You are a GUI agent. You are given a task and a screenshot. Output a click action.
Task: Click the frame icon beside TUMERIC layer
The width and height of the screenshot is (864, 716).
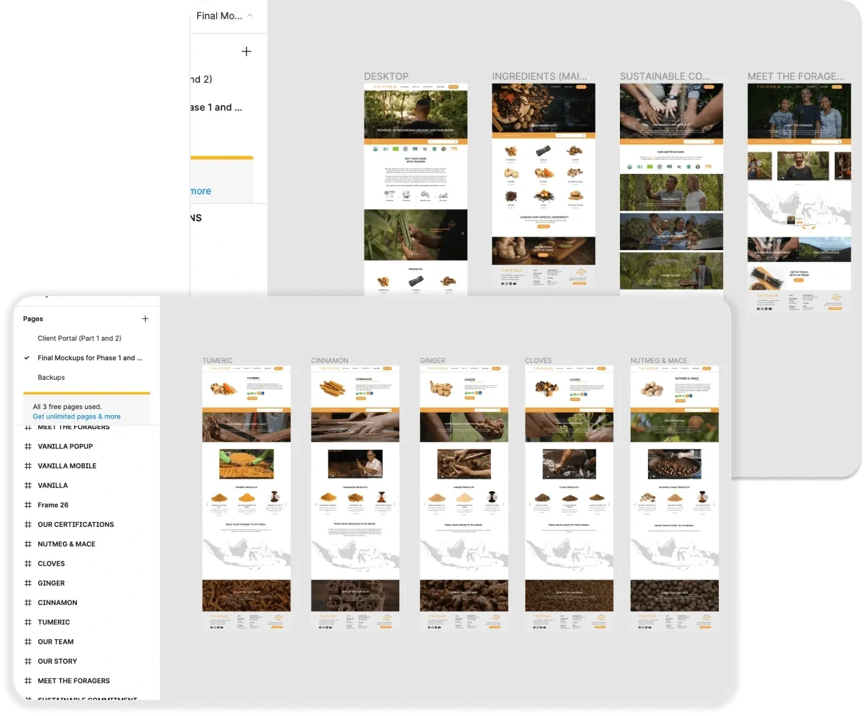click(x=28, y=622)
